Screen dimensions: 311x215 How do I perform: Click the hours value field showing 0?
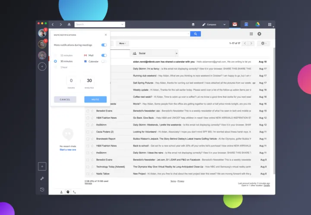click(x=71, y=80)
